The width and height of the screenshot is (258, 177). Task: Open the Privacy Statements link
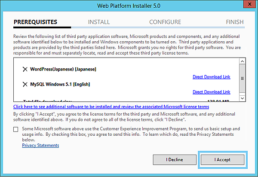click(x=40, y=145)
